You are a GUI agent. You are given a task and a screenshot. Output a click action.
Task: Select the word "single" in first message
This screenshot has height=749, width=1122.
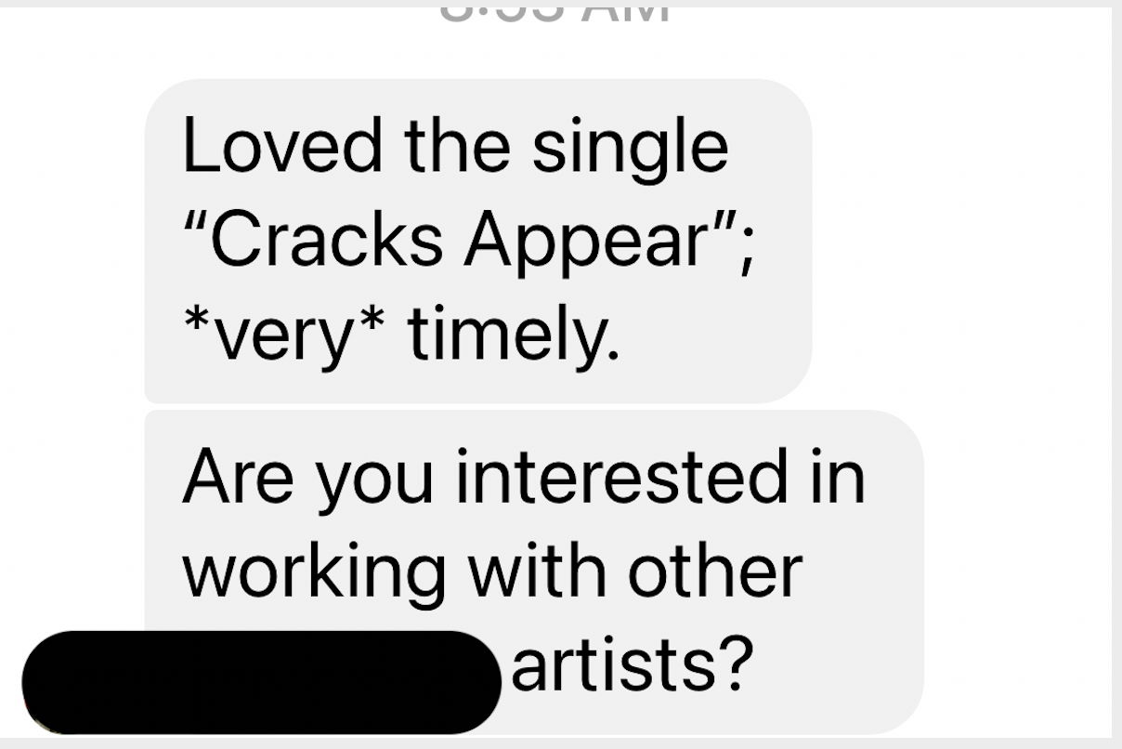(630, 149)
